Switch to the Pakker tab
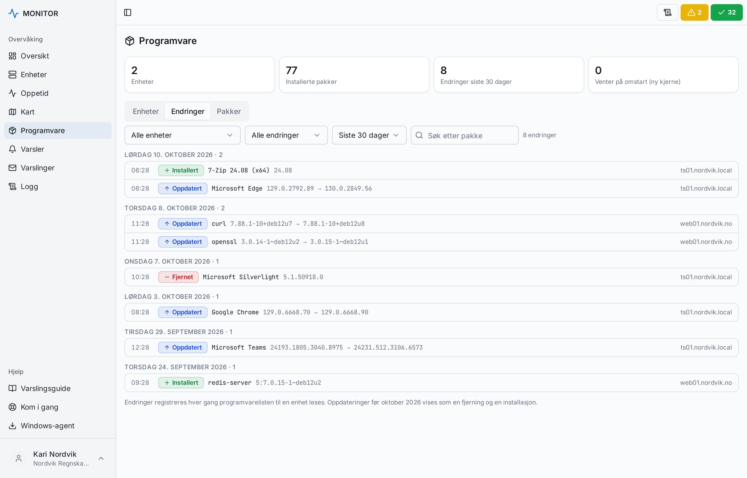The image size is (747, 478). point(229,111)
